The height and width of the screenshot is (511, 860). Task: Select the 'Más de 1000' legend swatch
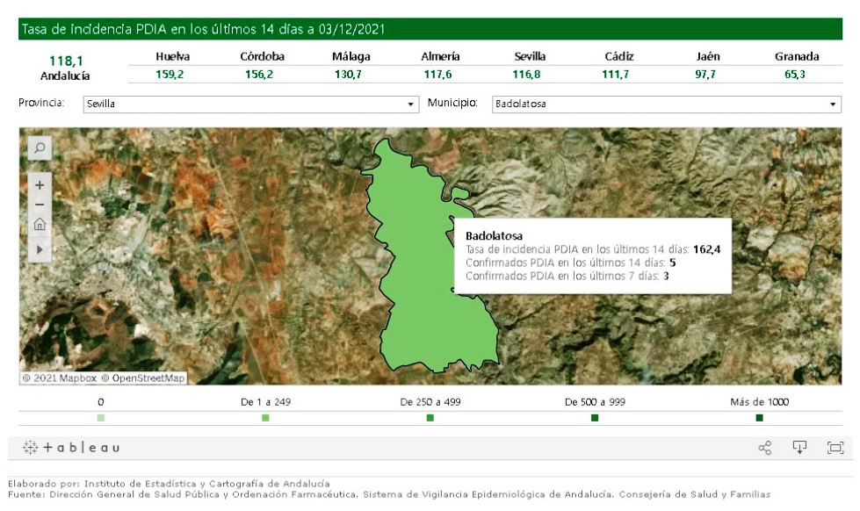pyautogui.click(x=759, y=418)
